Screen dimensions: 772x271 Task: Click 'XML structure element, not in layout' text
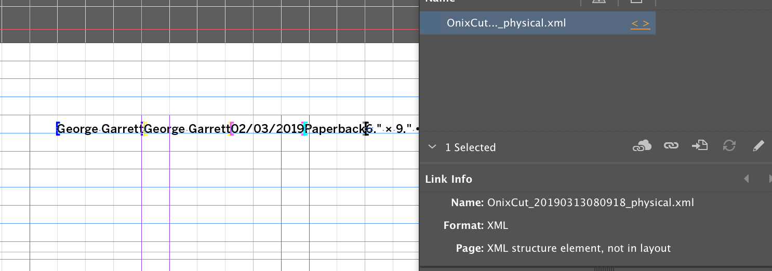(x=579, y=248)
